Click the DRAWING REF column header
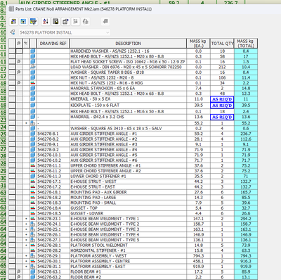This screenshot has width=281, height=280. [x=53, y=44]
